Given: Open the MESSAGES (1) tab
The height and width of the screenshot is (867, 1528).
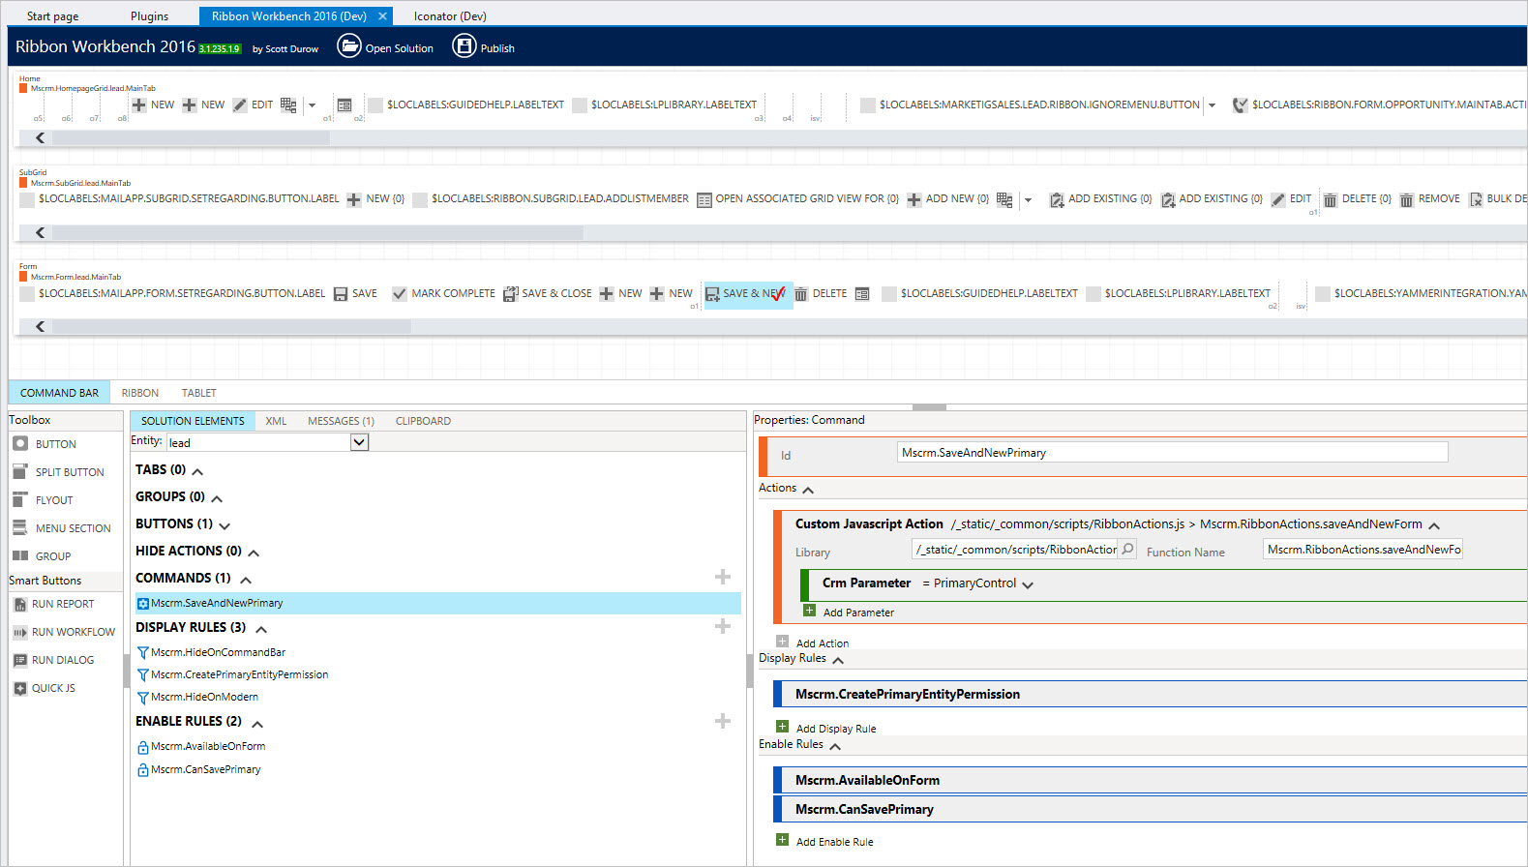Looking at the screenshot, I should (341, 421).
